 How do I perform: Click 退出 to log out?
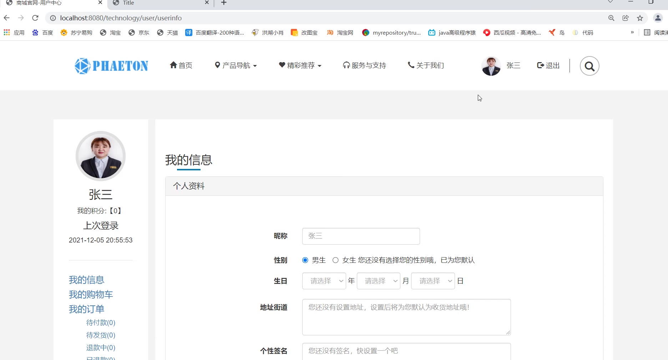[548, 65]
